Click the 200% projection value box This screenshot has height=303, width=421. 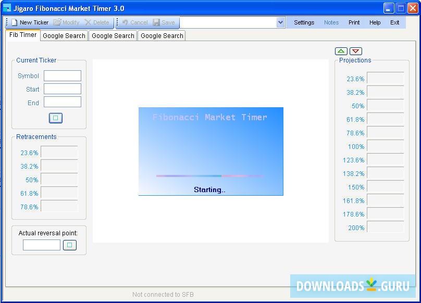pos(385,227)
